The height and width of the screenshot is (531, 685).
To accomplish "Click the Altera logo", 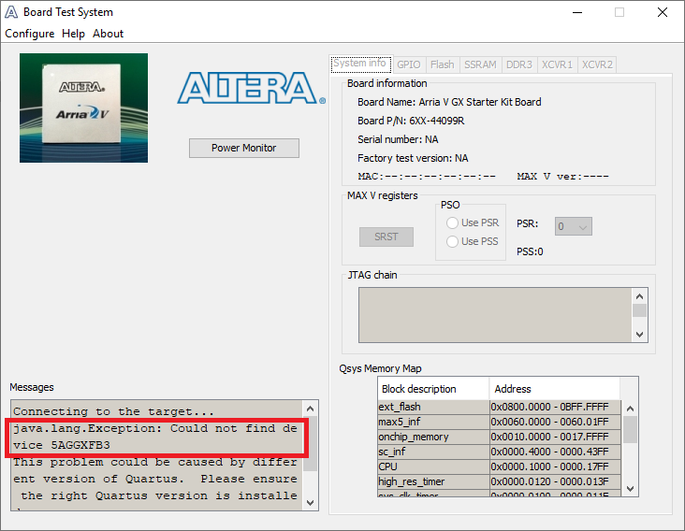I will click(251, 88).
